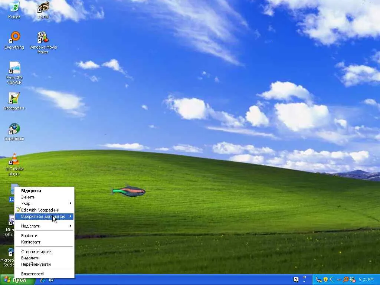Screen dimensions: 380x285
Task: Choose Відкрити in the context menu
Action: [45, 191]
